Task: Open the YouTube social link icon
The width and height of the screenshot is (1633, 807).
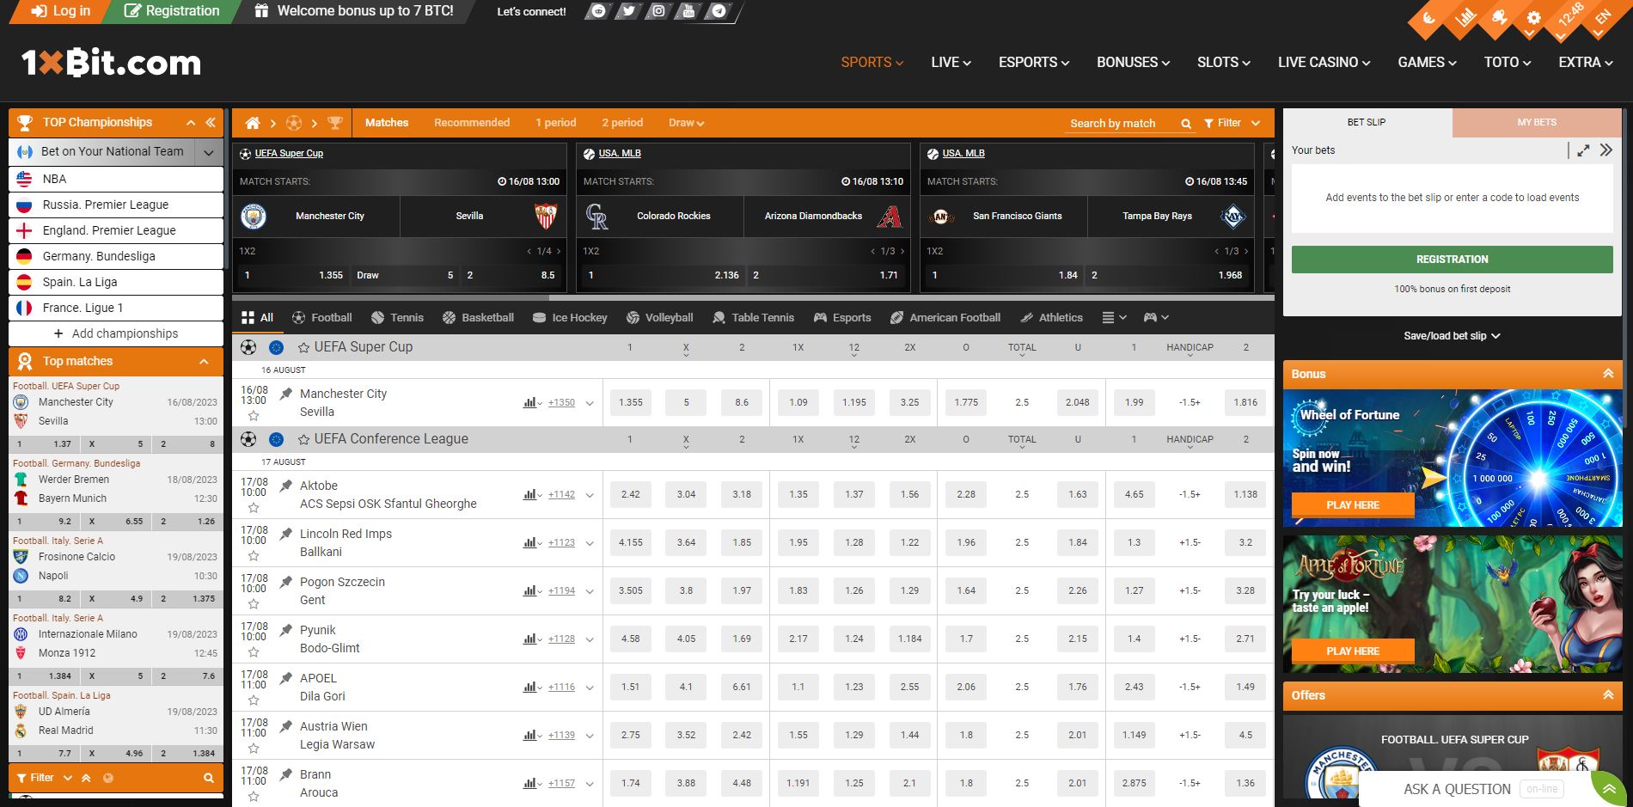Action: click(688, 11)
